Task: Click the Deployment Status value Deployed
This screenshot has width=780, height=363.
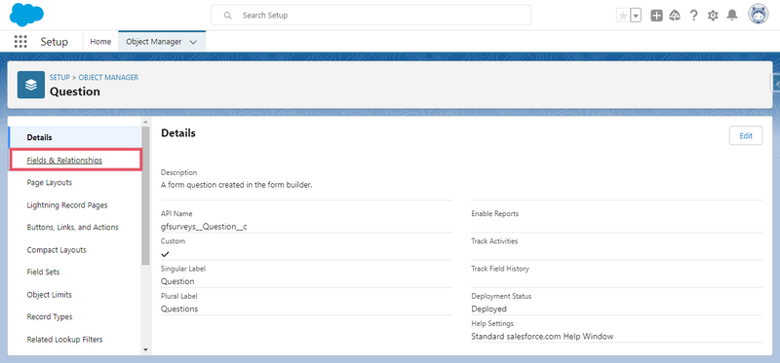Action: [489, 309]
